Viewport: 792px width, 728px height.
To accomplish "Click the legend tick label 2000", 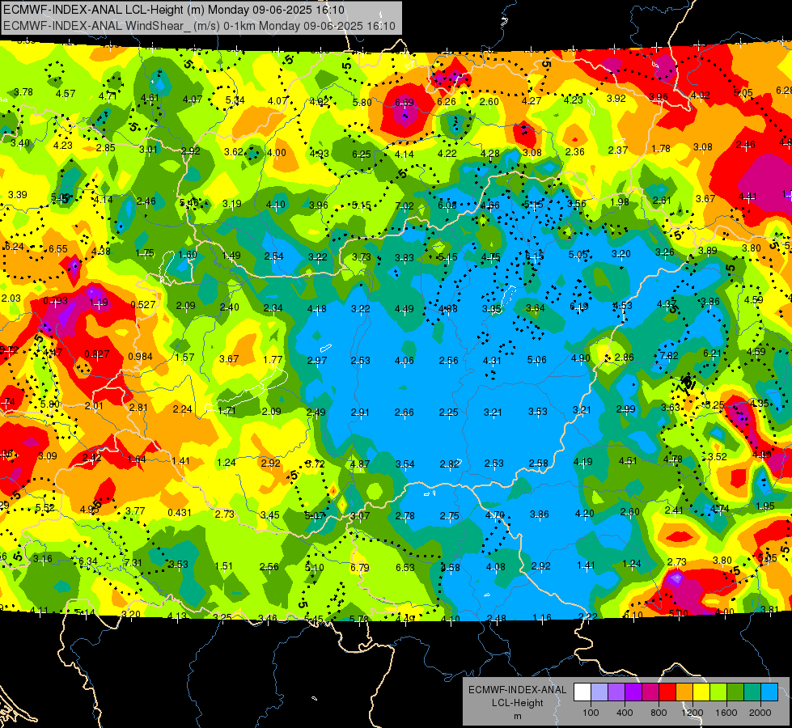I will [x=760, y=713].
